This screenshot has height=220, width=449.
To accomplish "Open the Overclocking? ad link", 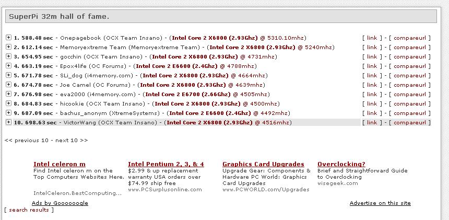I will pyautogui.click(x=341, y=164).
